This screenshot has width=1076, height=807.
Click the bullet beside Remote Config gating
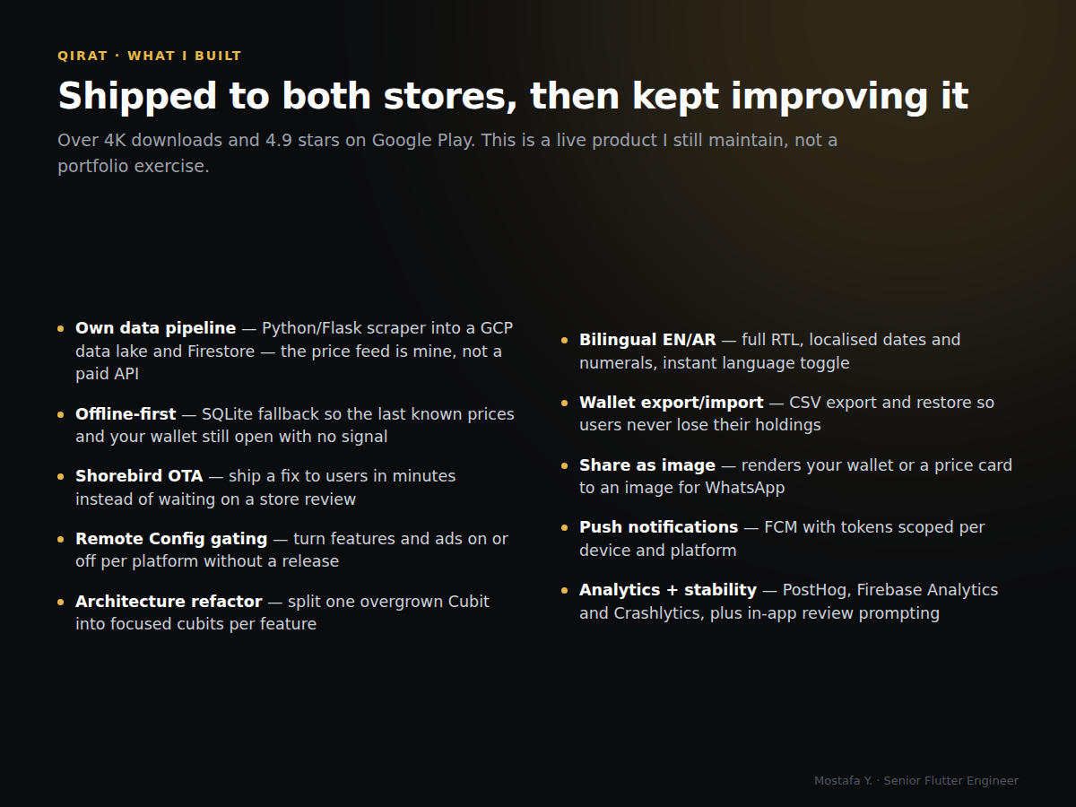[x=61, y=540]
